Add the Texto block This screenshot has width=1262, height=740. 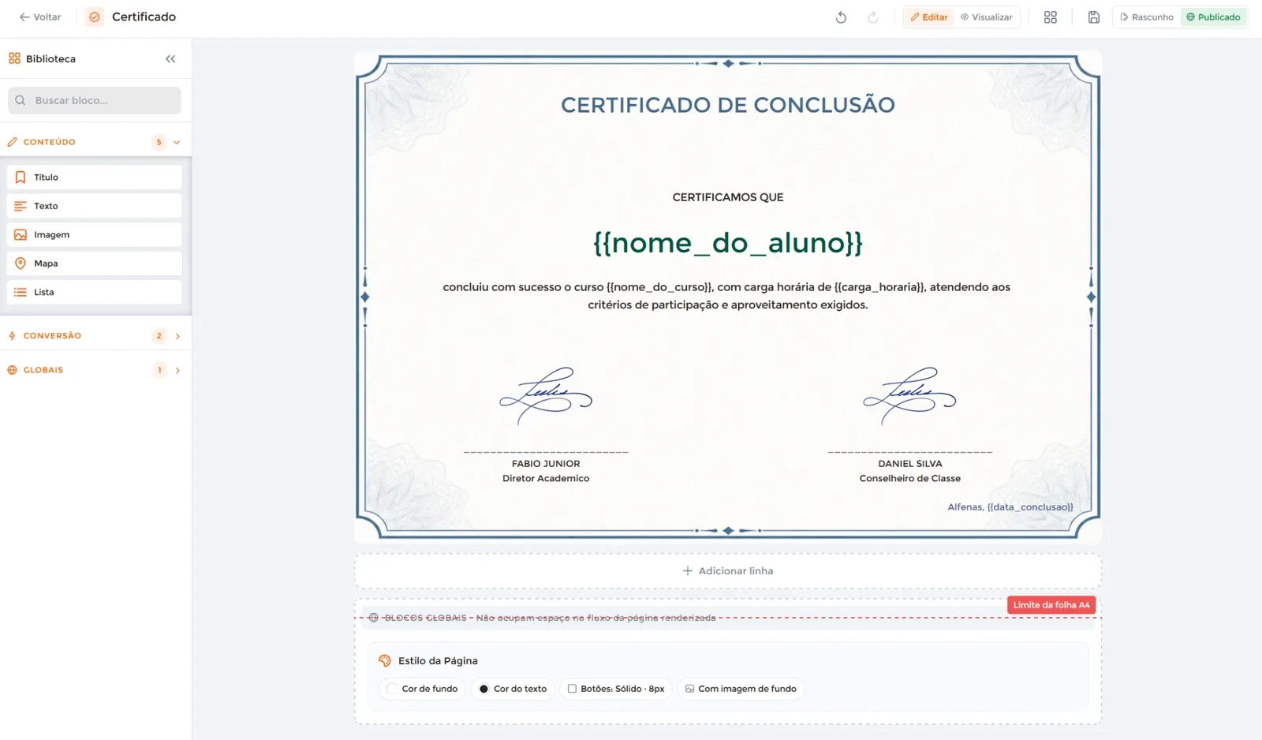point(95,206)
